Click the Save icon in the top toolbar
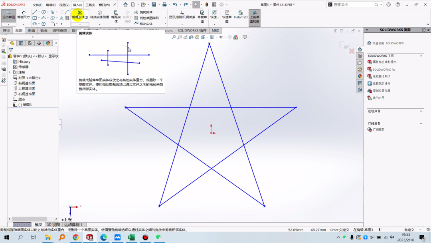The height and width of the screenshot is (243, 431). (x=154, y=4)
